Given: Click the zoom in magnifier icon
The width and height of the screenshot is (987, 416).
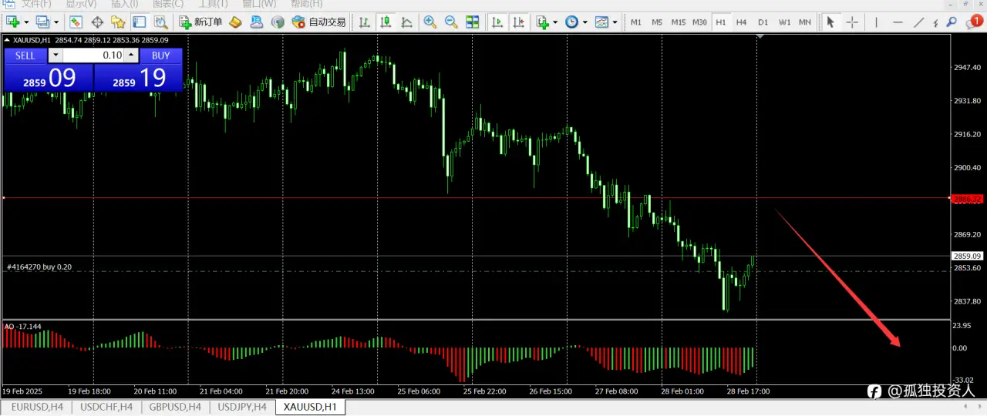Looking at the screenshot, I should [429, 22].
